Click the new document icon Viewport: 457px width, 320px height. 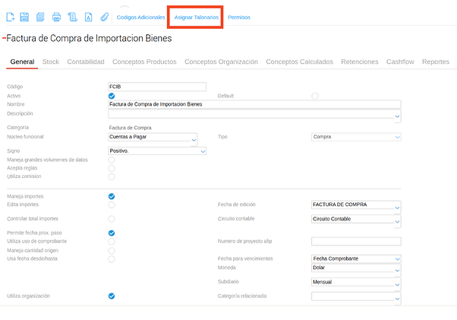coord(11,17)
